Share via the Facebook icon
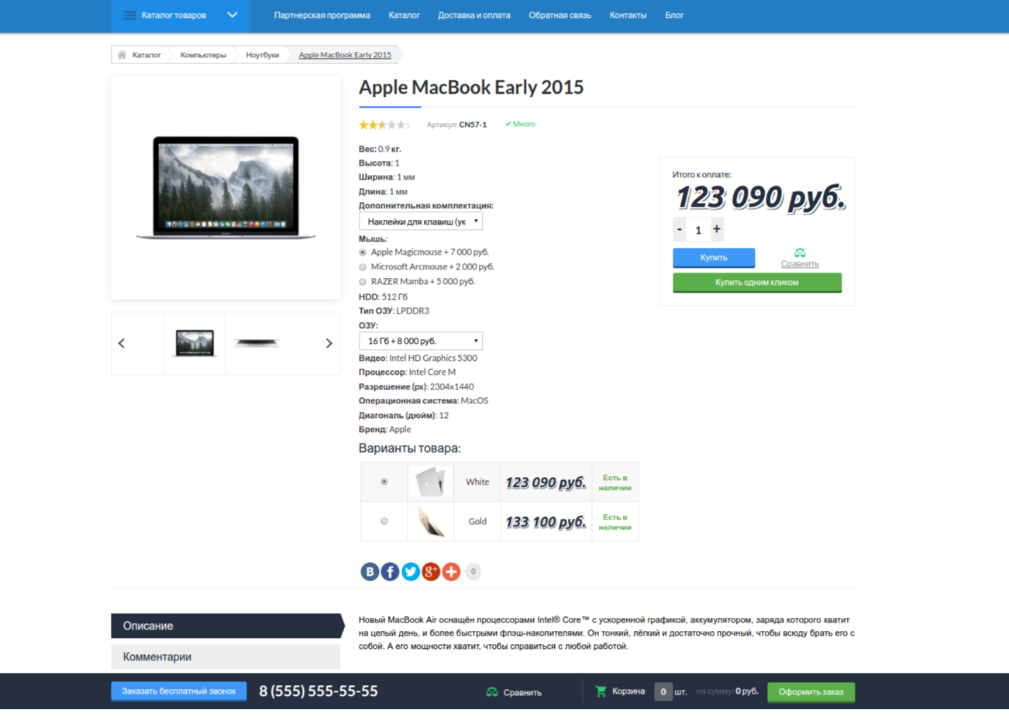1009x727 pixels. (390, 571)
